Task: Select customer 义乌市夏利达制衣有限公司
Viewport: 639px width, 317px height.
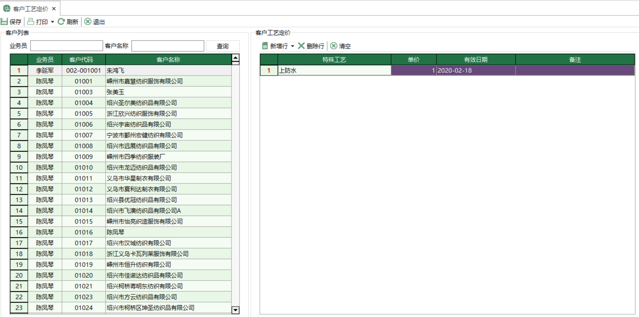Action: 168,189
